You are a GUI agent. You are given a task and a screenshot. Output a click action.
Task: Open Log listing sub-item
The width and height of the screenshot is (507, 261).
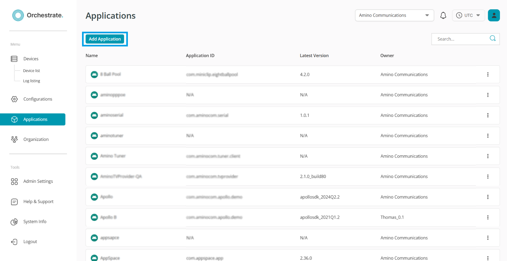click(31, 81)
